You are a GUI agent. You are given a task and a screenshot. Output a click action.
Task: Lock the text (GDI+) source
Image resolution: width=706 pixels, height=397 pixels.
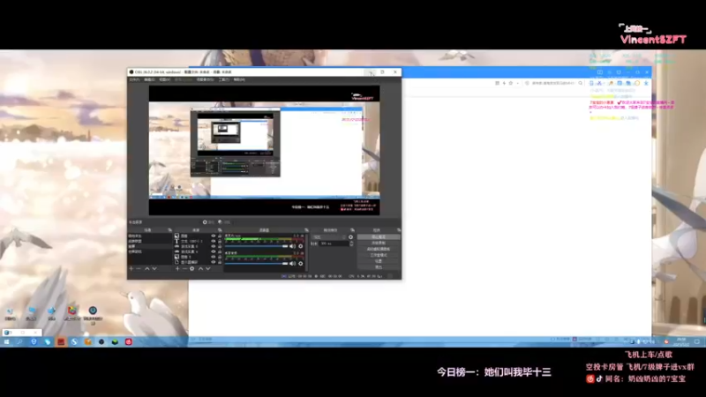tap(220, 241)
